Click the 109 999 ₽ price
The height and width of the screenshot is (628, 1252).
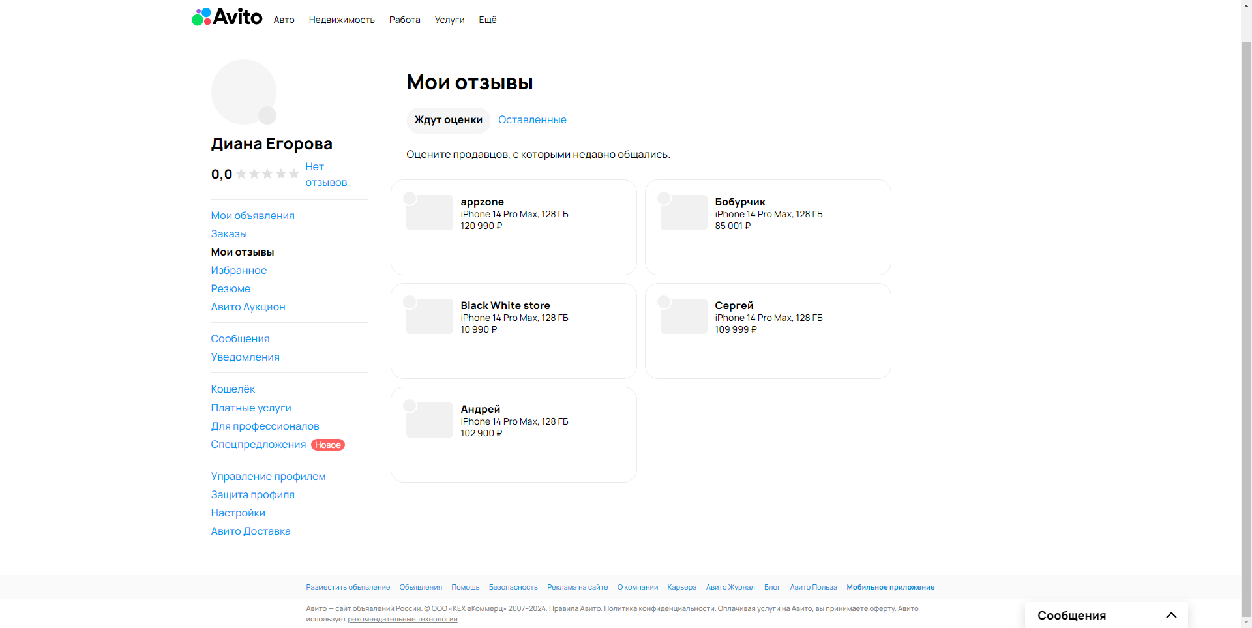click(736, 329)
